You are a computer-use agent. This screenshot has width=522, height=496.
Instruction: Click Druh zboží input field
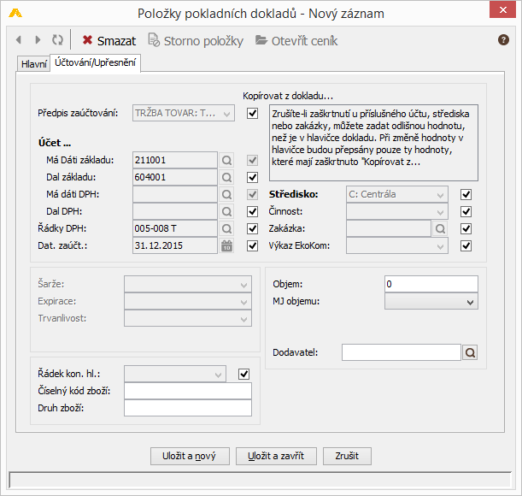[x=188, y=408]
